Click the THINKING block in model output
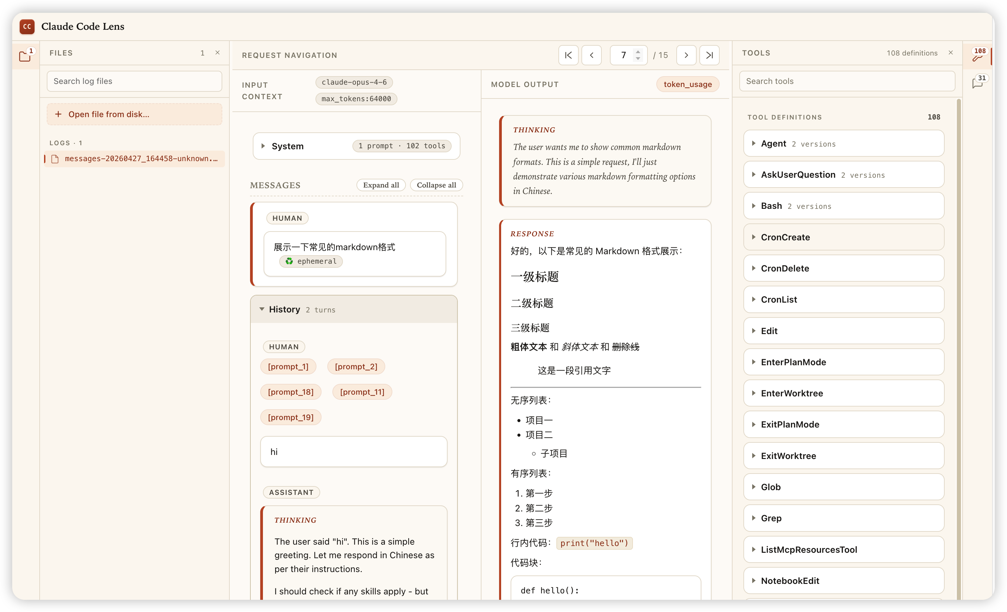Screen dimensions: 1007x612 tap(605, 161)
